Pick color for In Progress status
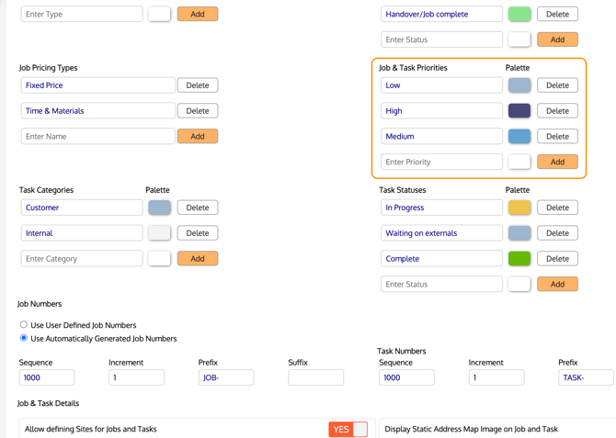 [519, 208]
